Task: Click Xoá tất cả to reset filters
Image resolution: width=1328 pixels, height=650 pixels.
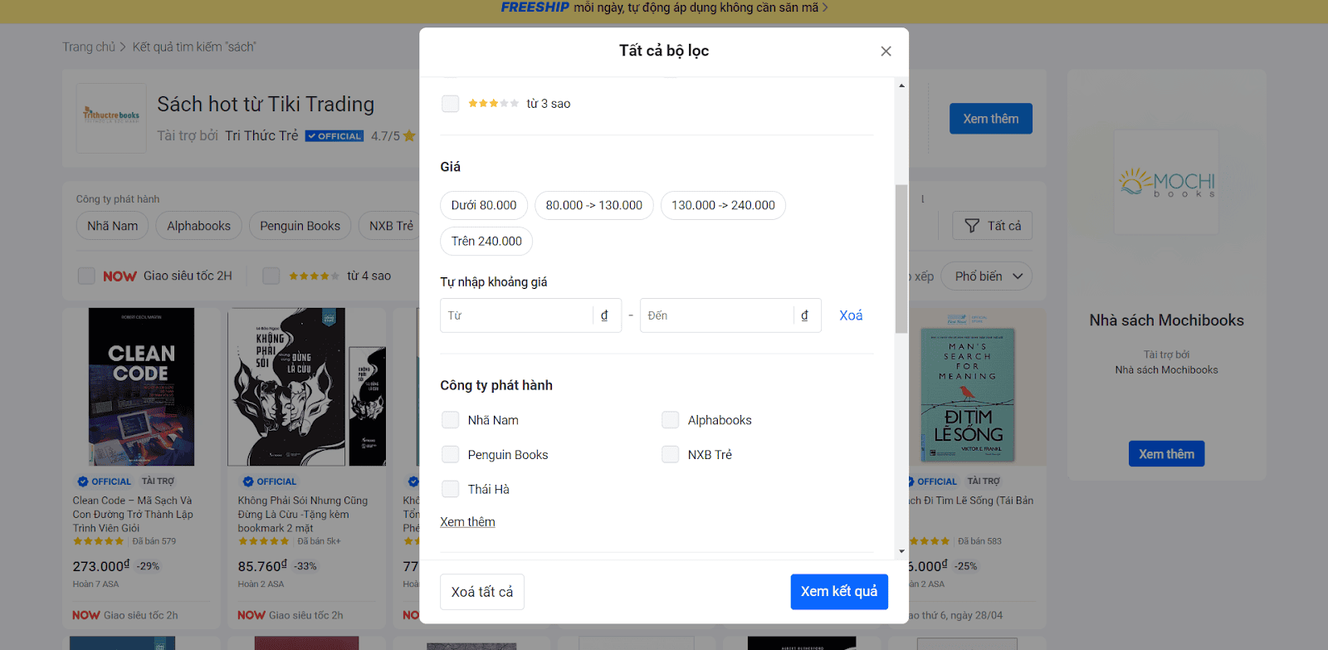Action: click(x=482, y=592)
